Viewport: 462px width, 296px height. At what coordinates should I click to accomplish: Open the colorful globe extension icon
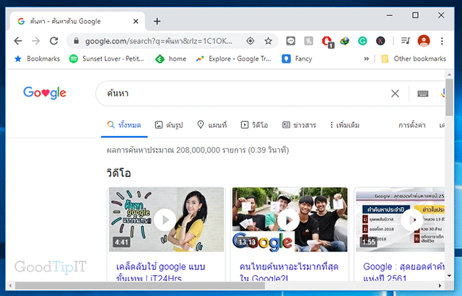344,41
